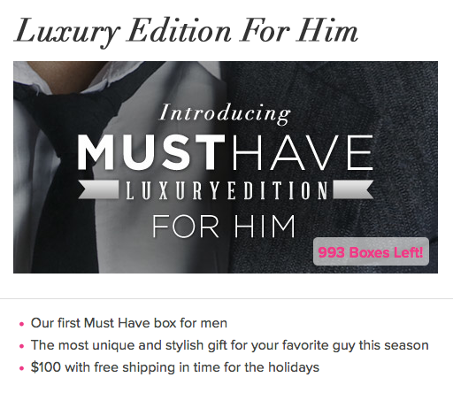Click the "Introducing" script text in banner
Image resolution: width=453 pixels, height=393 pixels.
225,113
